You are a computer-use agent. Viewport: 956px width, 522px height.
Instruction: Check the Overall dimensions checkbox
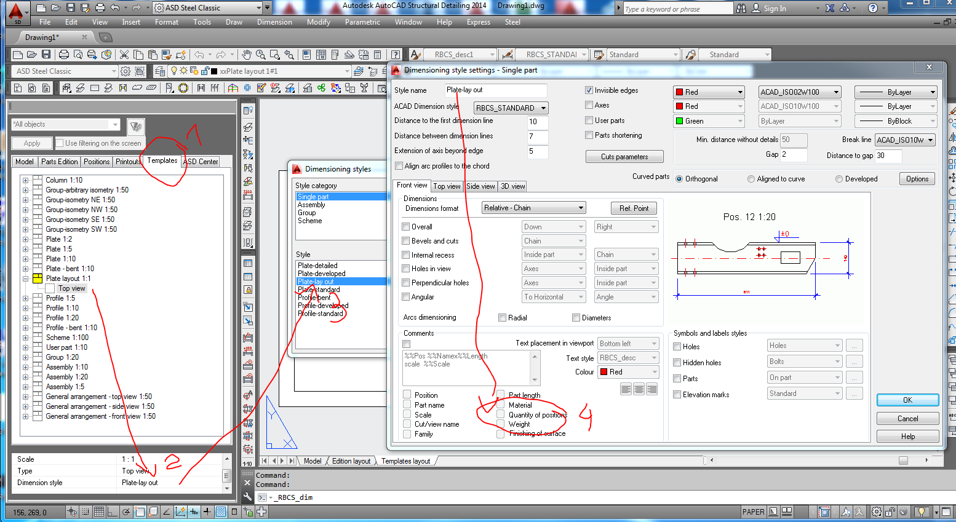[x=405, y=227]
